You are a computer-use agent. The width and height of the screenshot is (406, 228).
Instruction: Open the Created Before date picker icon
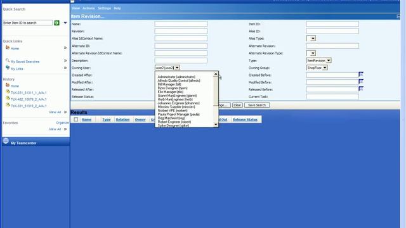361,75
